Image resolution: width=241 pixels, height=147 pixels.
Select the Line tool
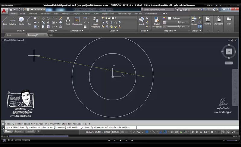[5, 21]
